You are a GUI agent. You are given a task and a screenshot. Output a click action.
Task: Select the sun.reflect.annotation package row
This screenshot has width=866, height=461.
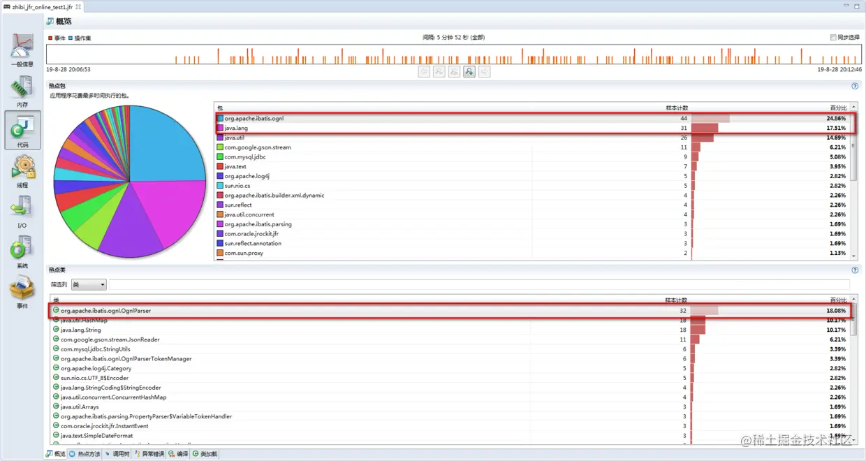pos(533,244)
